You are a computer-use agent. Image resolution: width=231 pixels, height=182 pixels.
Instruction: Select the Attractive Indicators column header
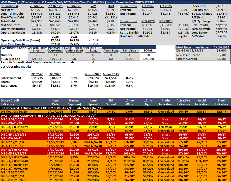(x=183, y=102)
